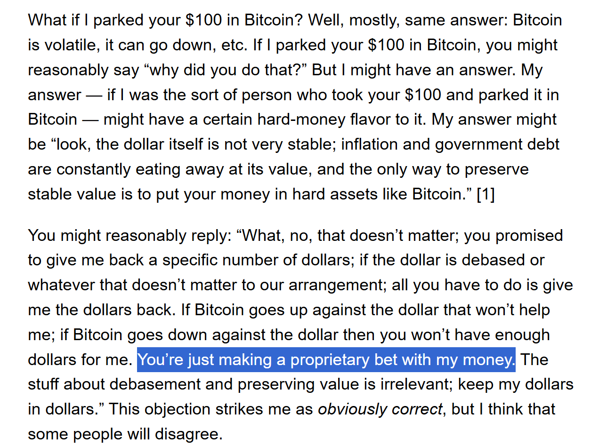The image size is (591, 446).
Task: Click the italicized "obviously correct" text
Action: coord(380,409)
